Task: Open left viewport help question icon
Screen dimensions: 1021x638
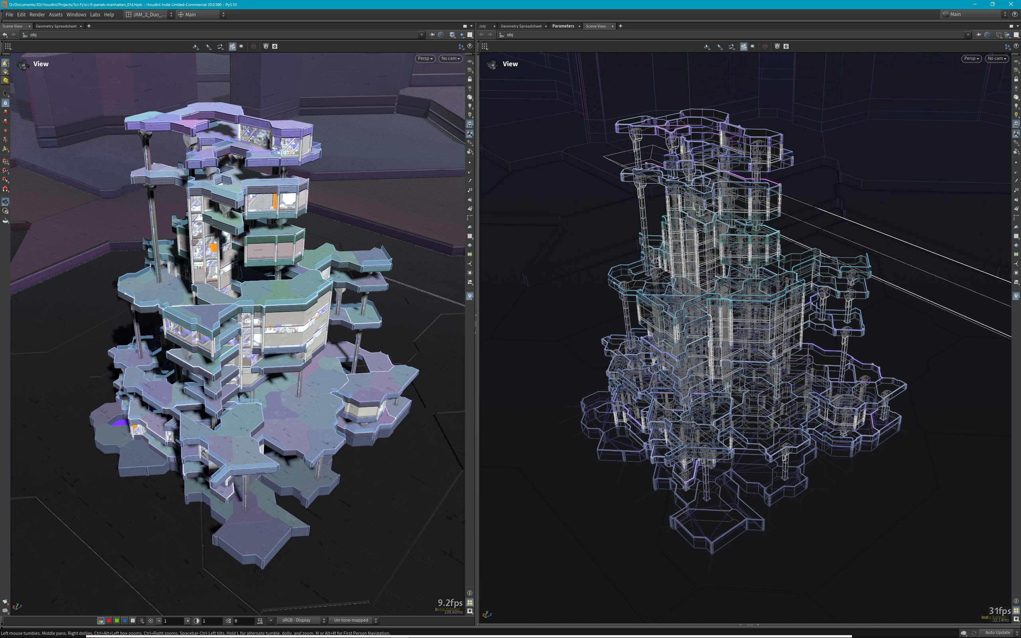Action: (469, 46)
